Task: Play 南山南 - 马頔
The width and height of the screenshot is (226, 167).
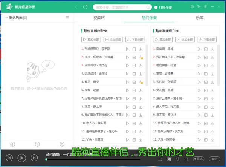Action: [199, 49]
